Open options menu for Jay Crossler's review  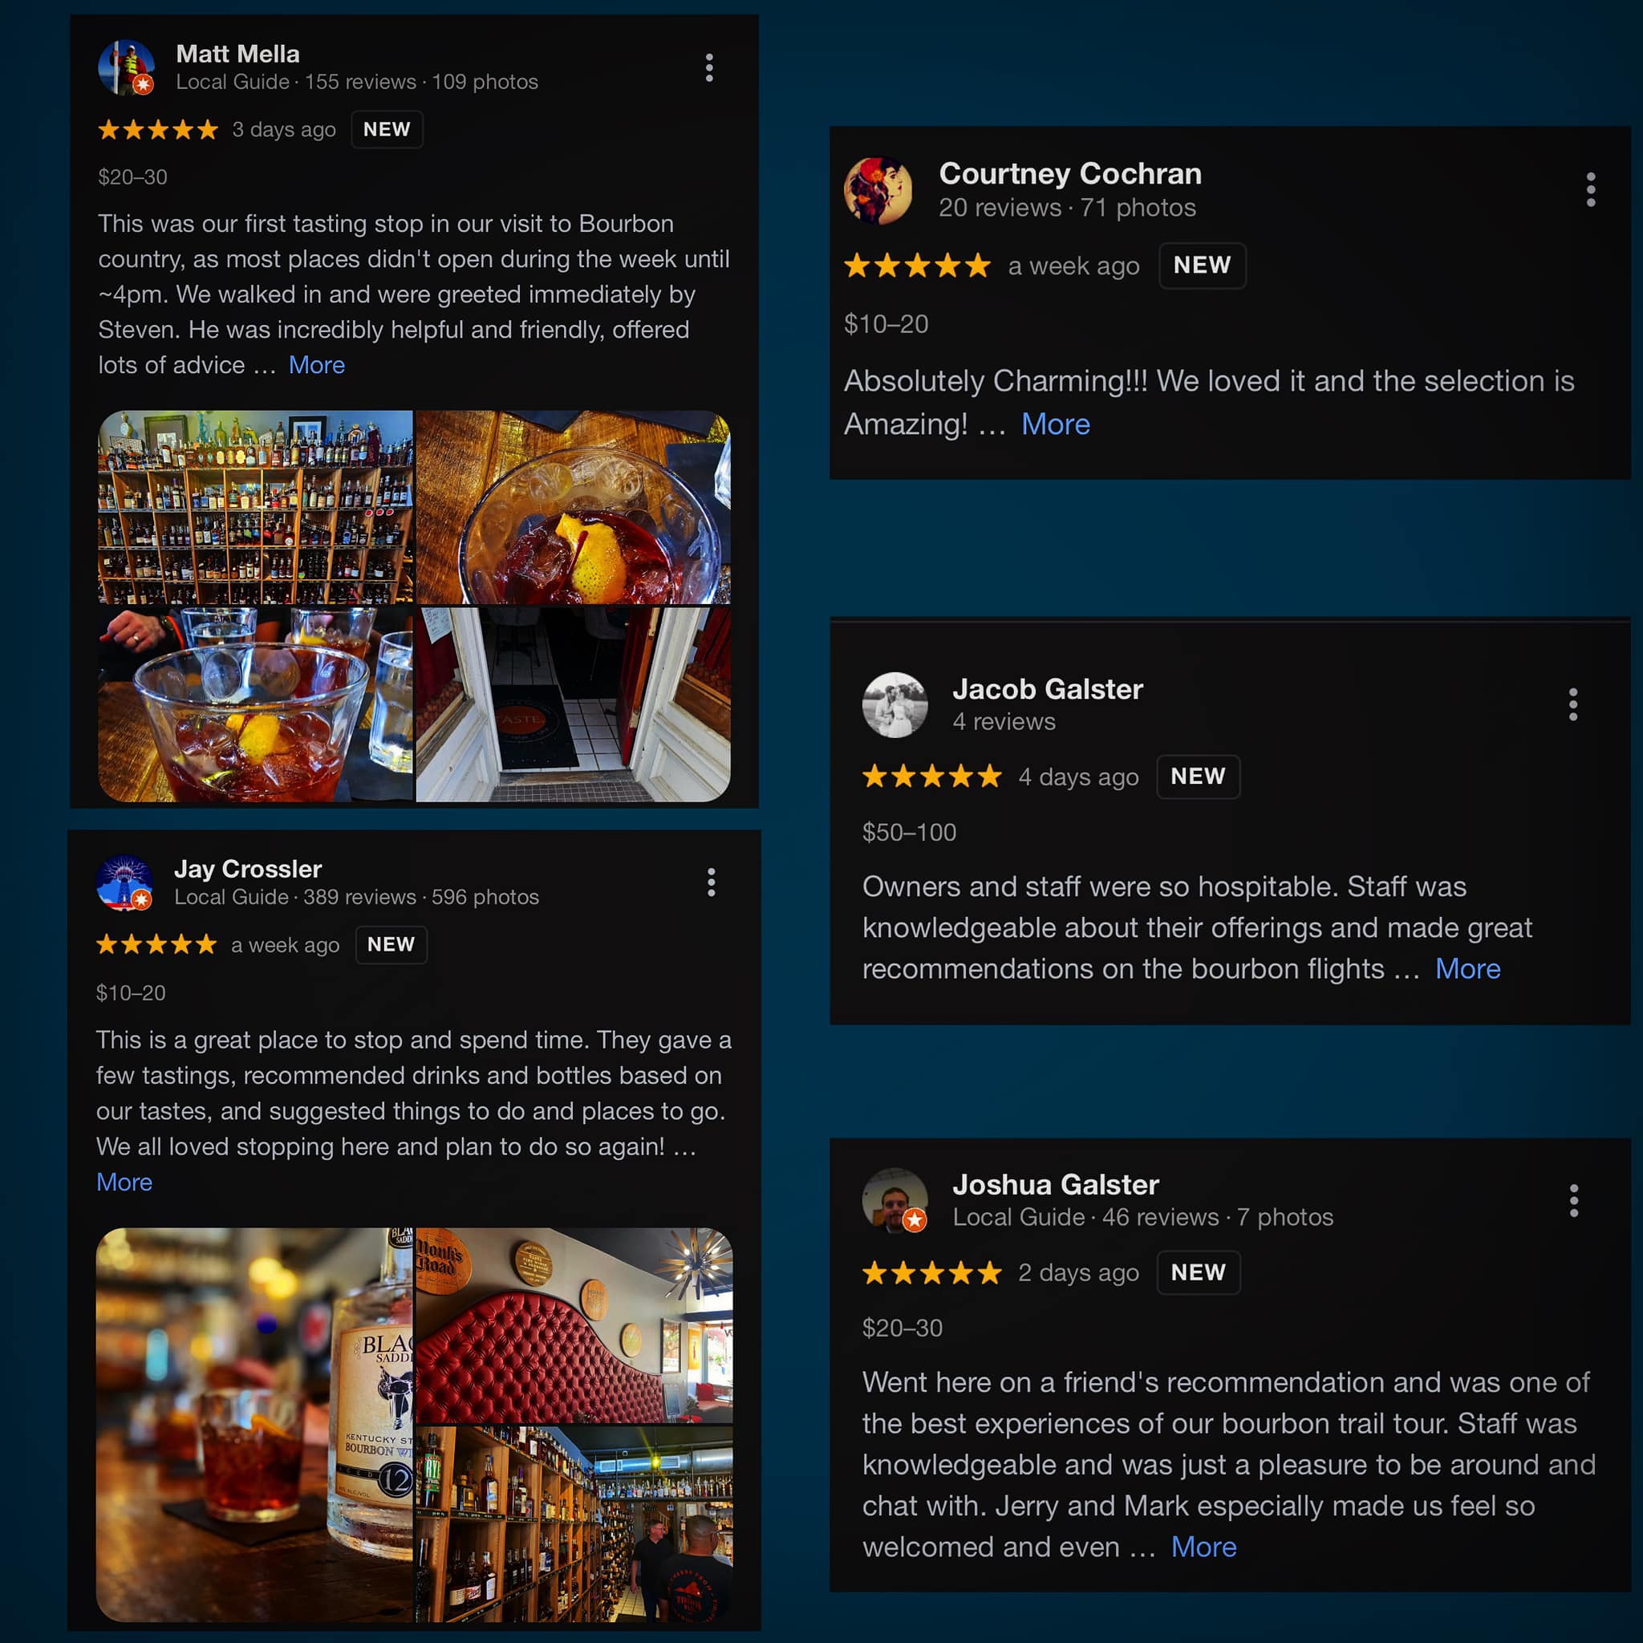712,882
